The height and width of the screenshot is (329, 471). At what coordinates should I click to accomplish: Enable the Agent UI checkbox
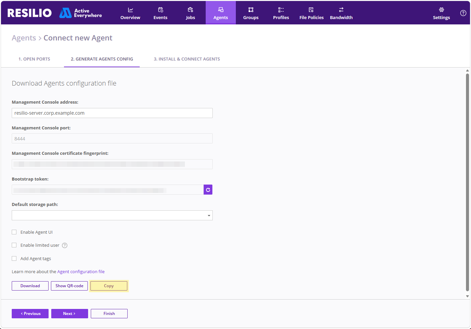(14, 232)
